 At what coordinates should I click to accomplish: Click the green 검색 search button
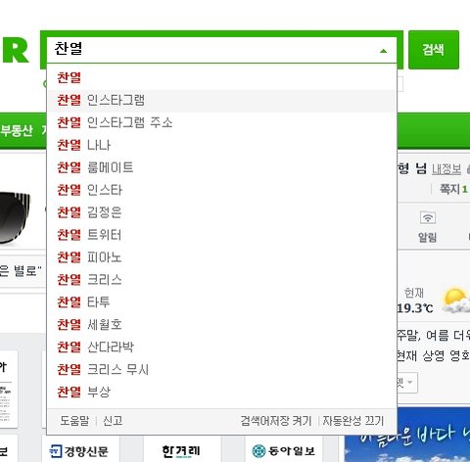[434, 50]
